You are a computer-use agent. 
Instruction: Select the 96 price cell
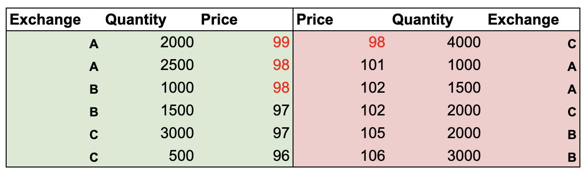click(x=281, y=155)
